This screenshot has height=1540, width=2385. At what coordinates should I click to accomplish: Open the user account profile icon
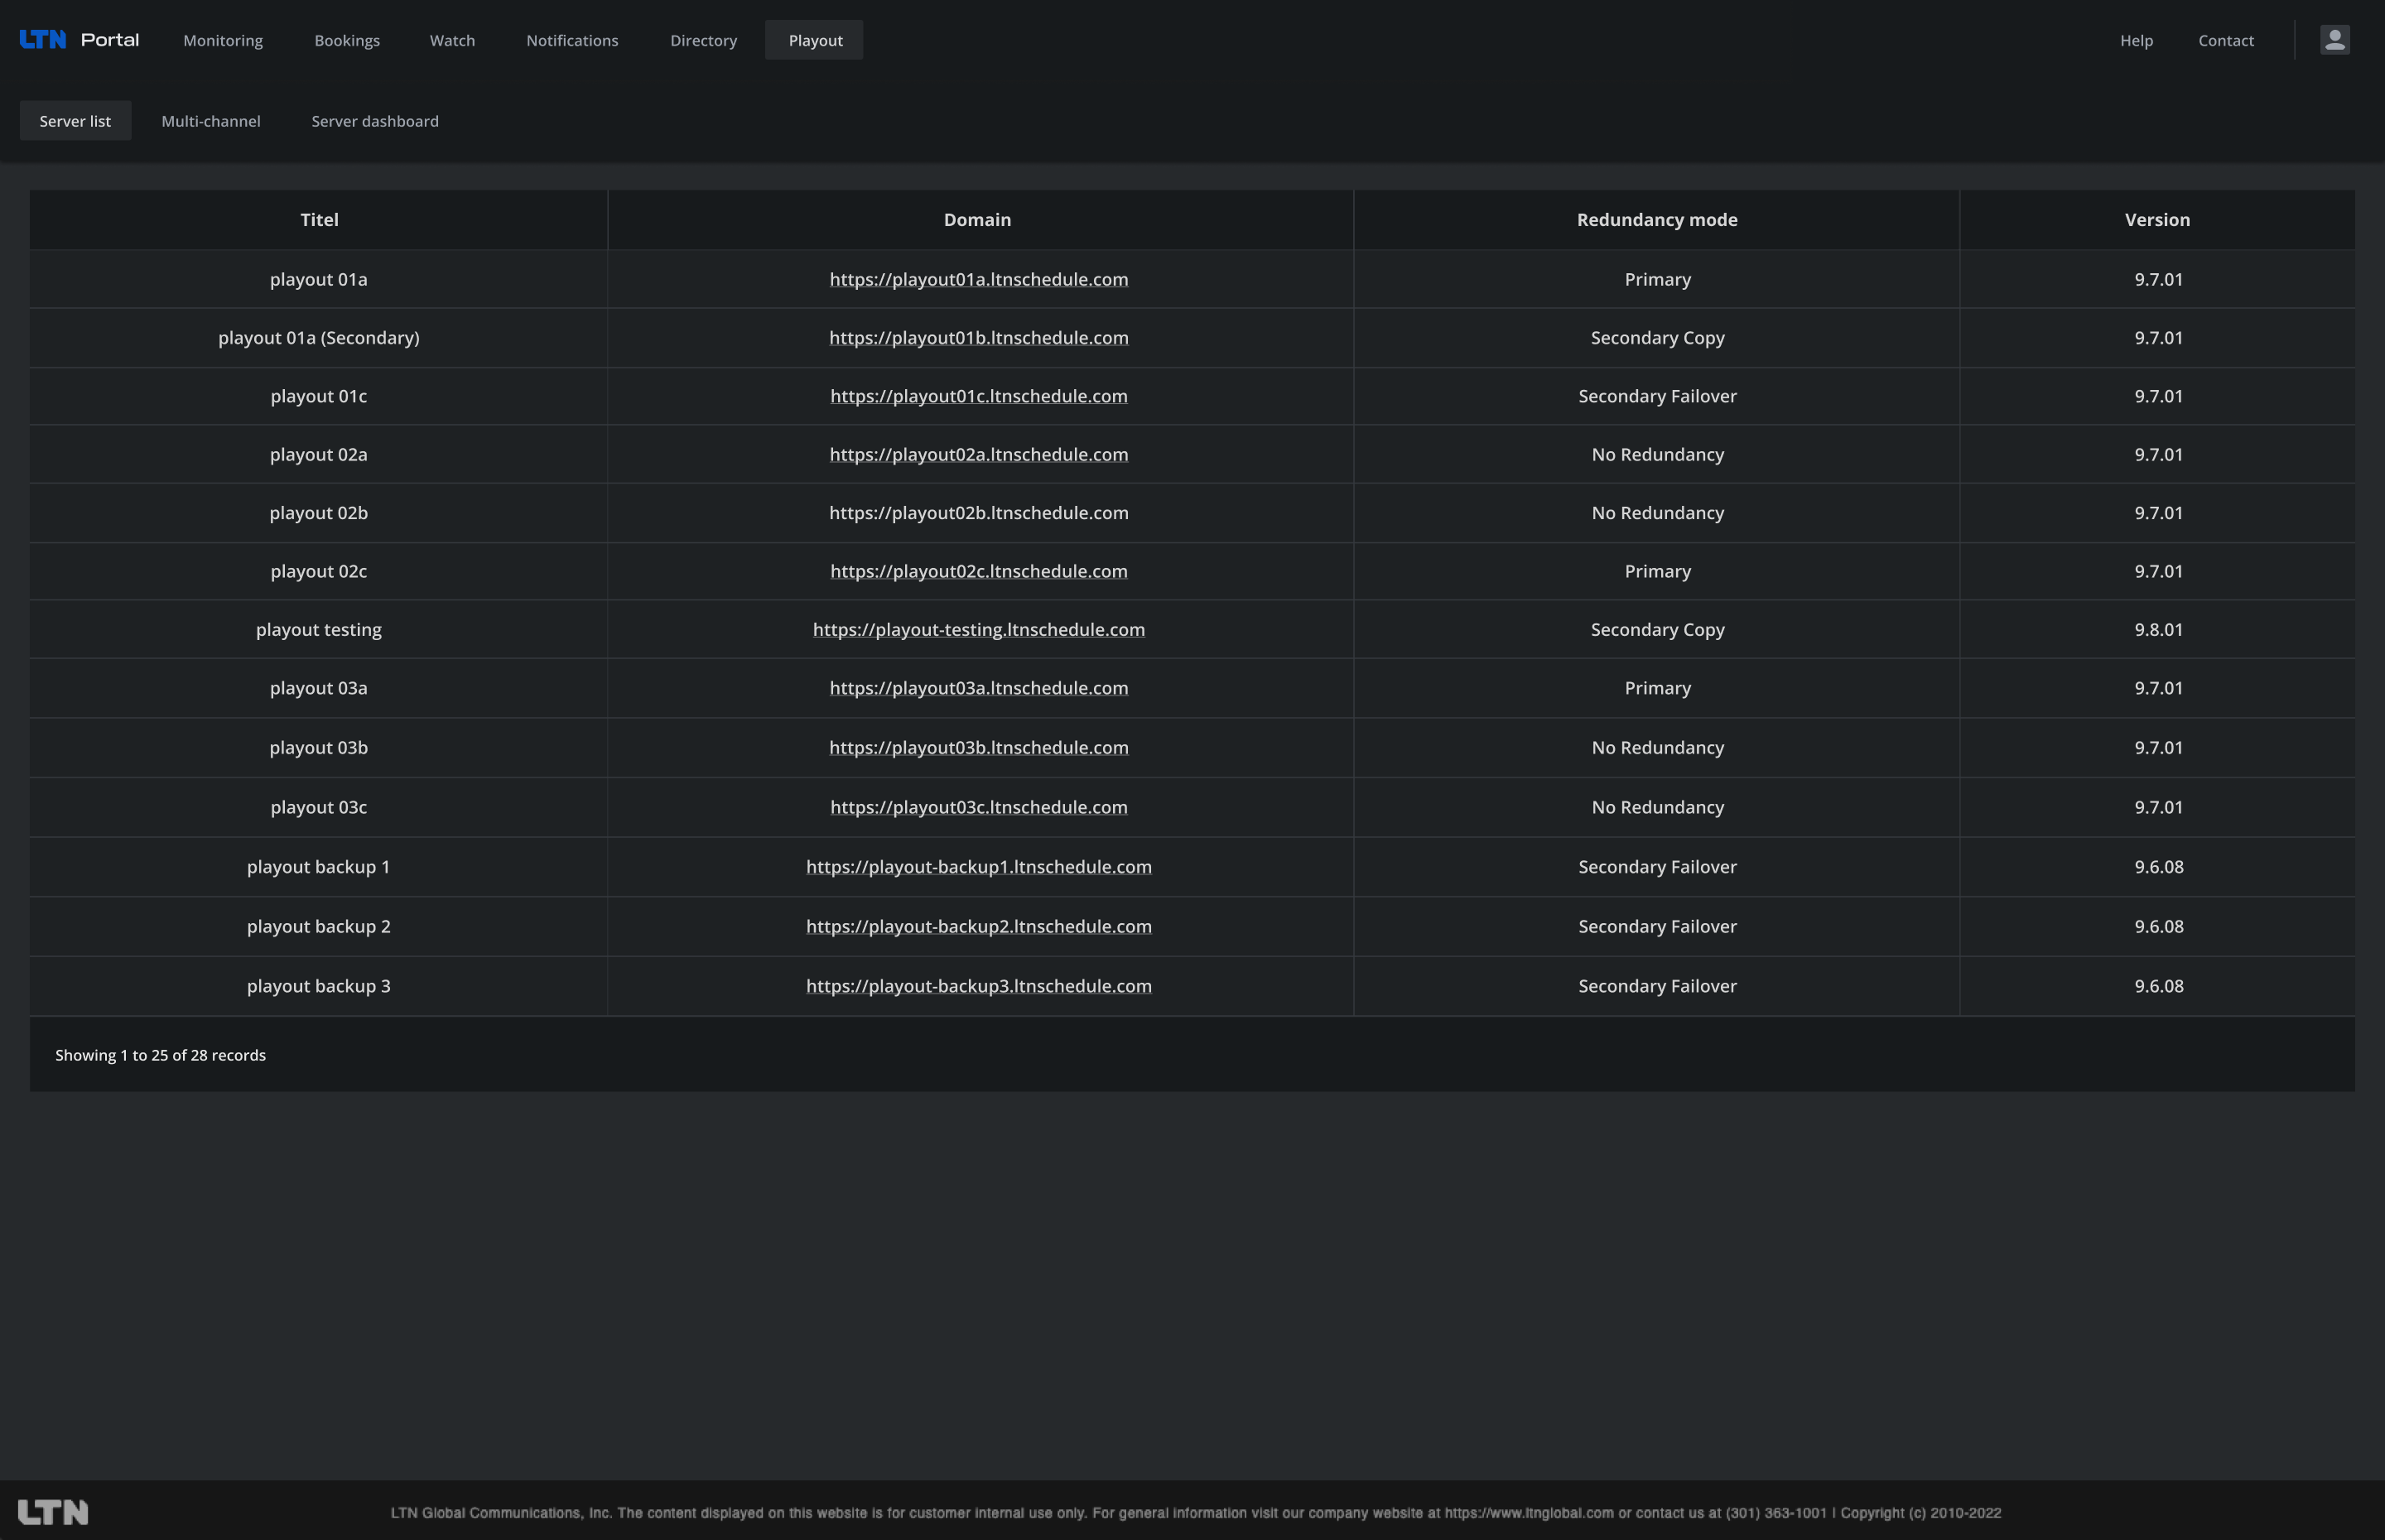click(x=2334, y=38)
